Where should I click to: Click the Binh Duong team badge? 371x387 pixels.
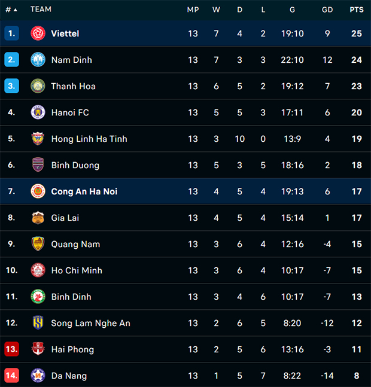(x=38, y=165)
